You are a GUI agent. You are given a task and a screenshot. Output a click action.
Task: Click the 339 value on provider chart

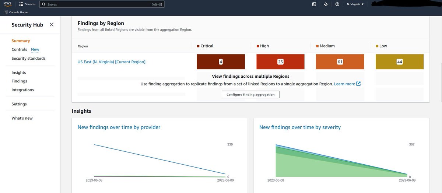click(x=230, y=144)
